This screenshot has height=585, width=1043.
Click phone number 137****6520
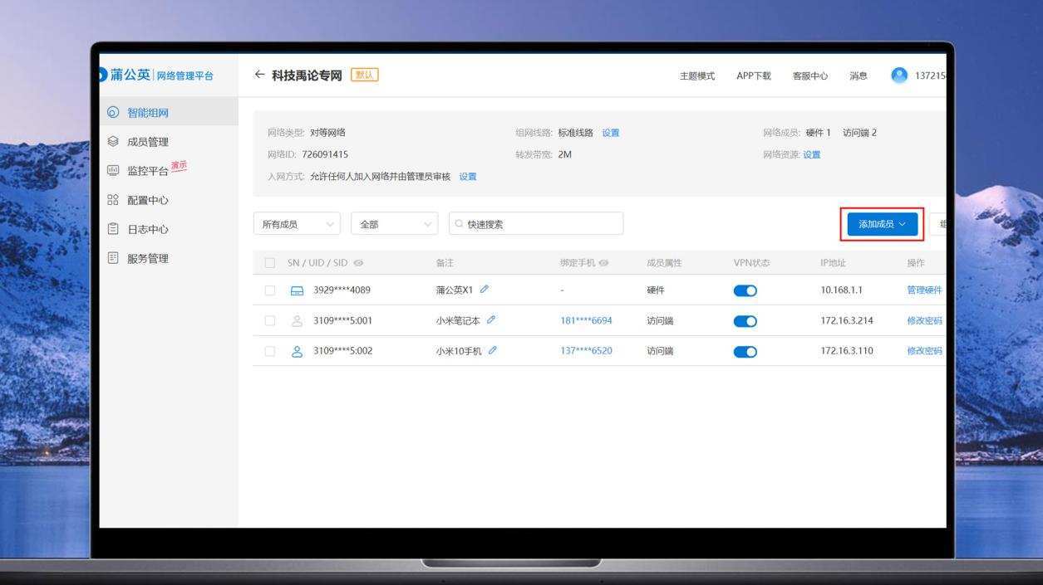click(x=586, y=351)
